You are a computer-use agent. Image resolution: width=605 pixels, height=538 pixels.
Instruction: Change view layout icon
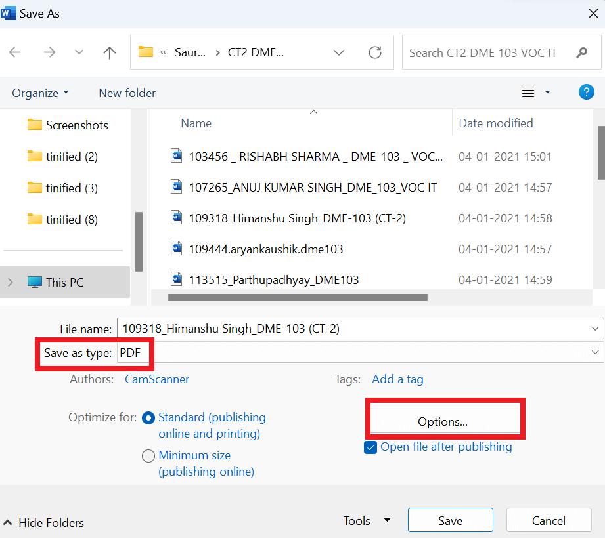tap(528, 92)
